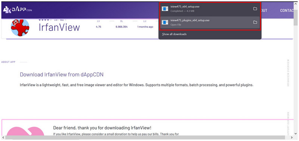Click the pink heart donation graphic
Viewport: 299px width, 141px height.
25,131
